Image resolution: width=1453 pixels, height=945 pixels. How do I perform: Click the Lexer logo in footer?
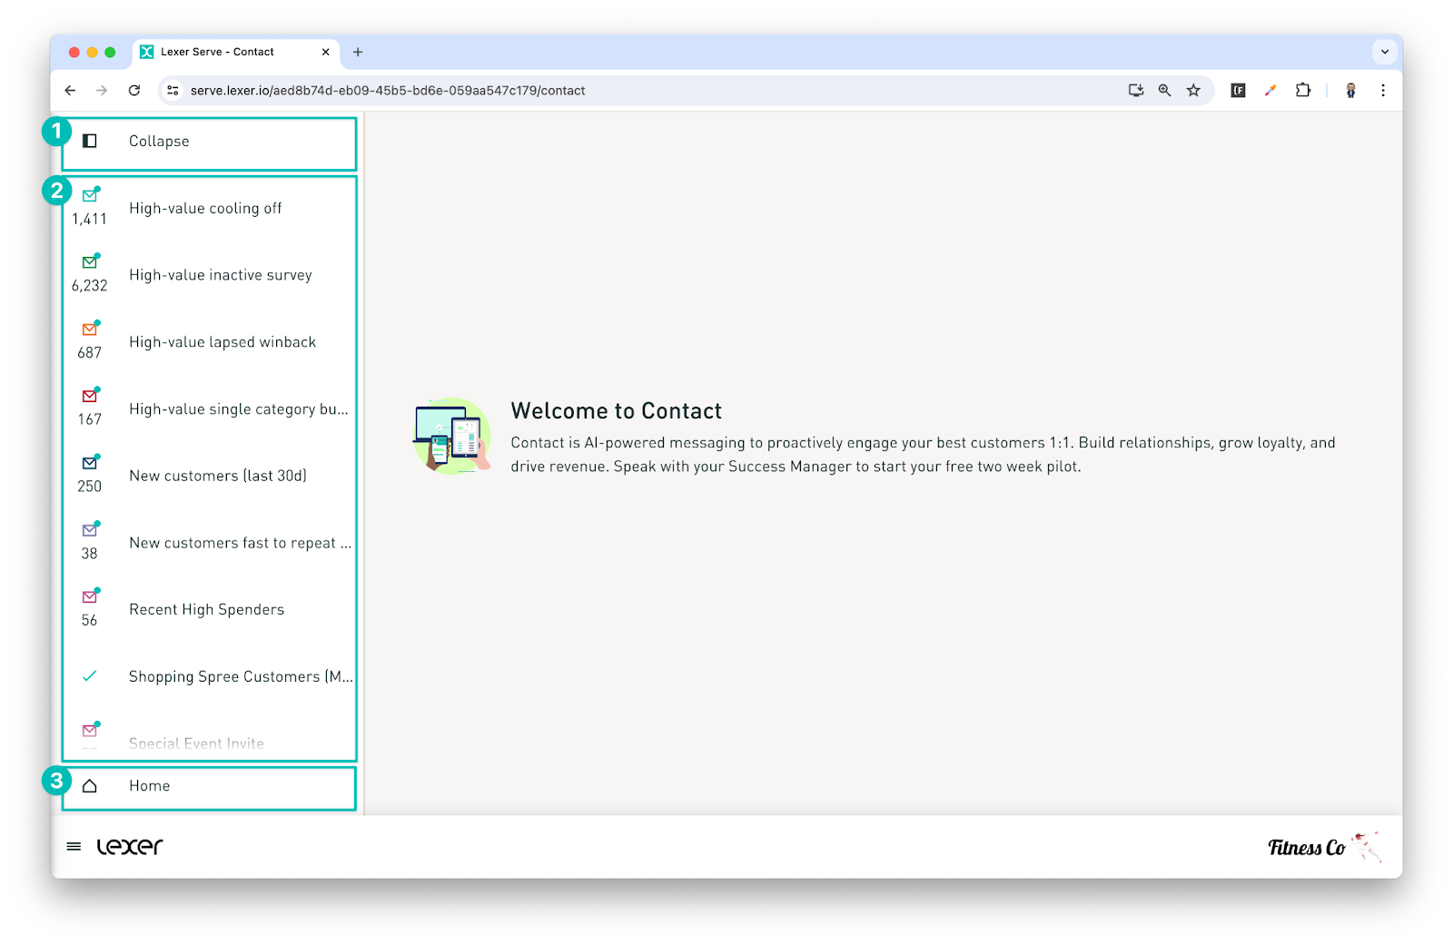point(130,847)
